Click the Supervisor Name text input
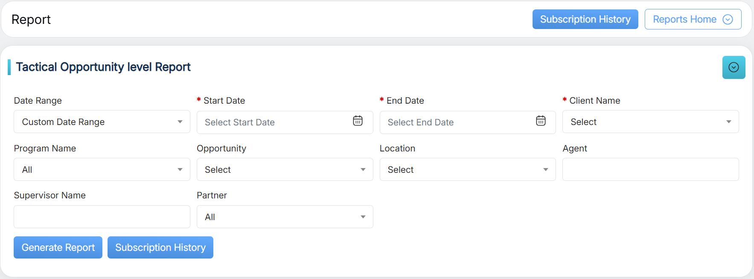 (102, 217)
